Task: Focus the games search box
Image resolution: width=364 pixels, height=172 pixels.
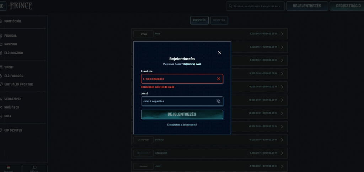Action: pos(255,6)
